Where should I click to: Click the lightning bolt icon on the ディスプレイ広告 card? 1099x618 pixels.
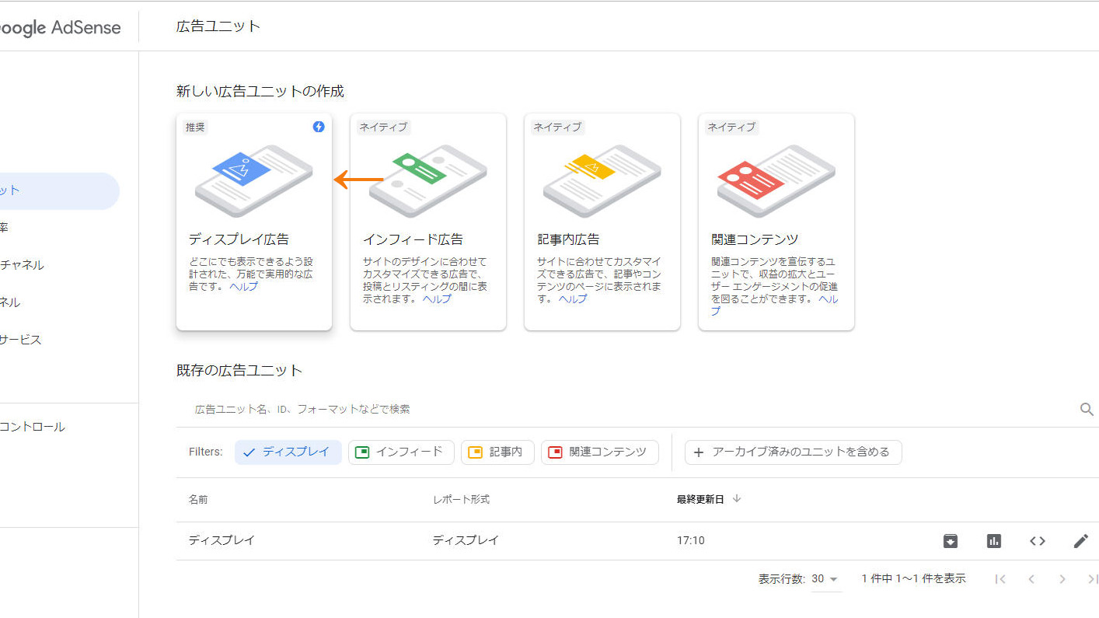[x=319, y=127]
